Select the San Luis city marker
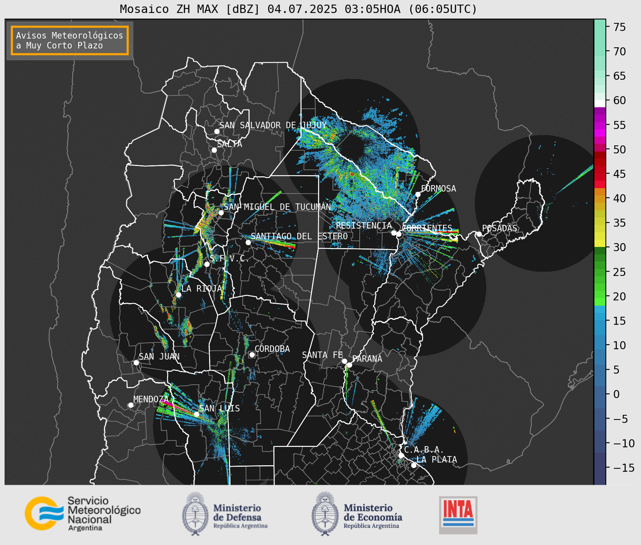Image resolution: width=641 pixels, height=545 pixels. point(196,414)
